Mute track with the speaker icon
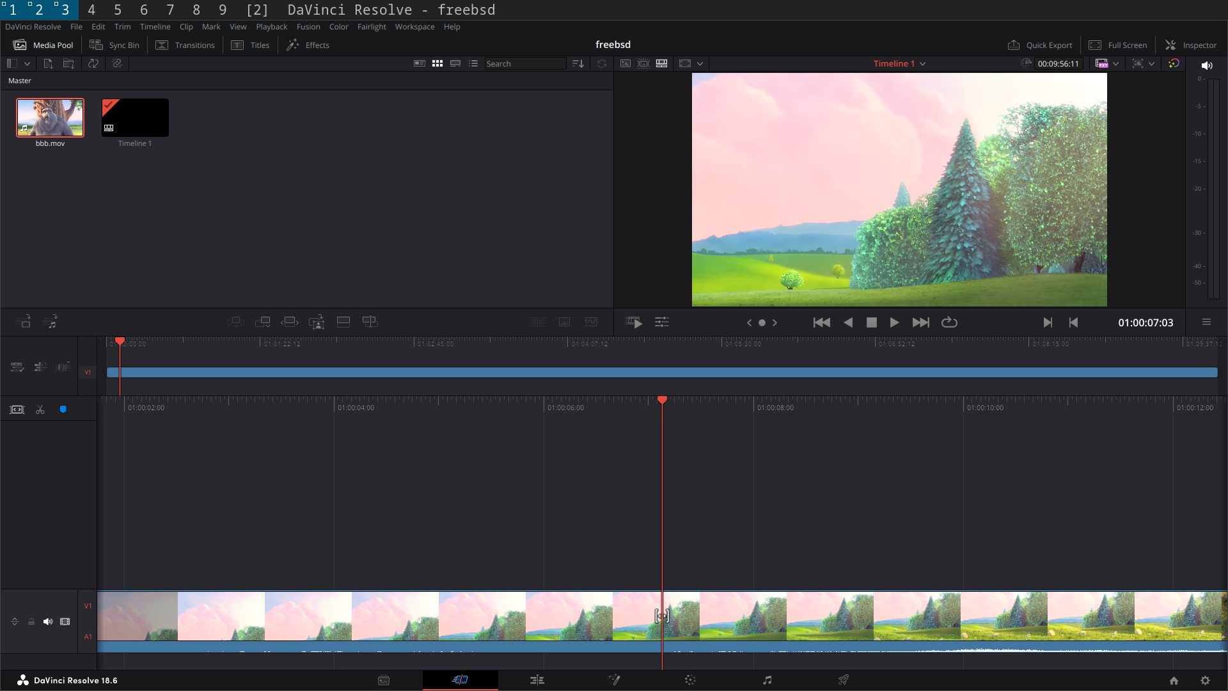The width and height of the screenshot is (1228, 691). 48,622
